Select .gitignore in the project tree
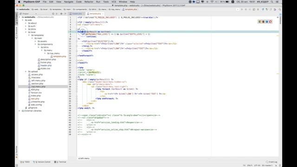The height and width of the screenshot is (167, 297). 31,108
